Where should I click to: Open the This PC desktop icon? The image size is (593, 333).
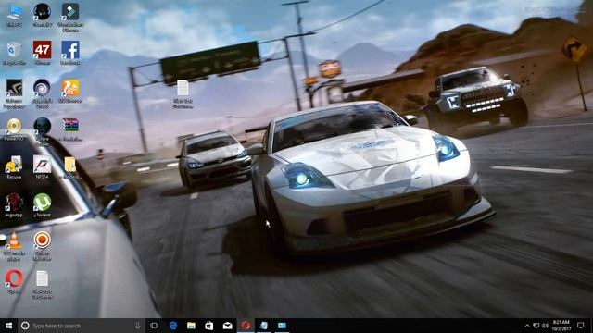click(x=14, y=15)
